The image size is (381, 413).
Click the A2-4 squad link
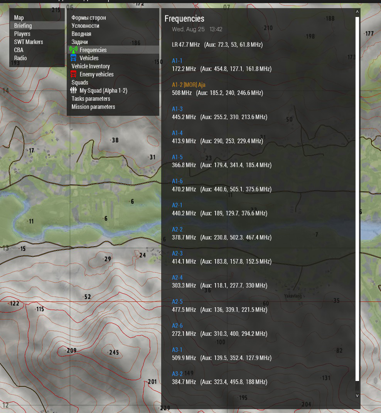click(177, 278)
